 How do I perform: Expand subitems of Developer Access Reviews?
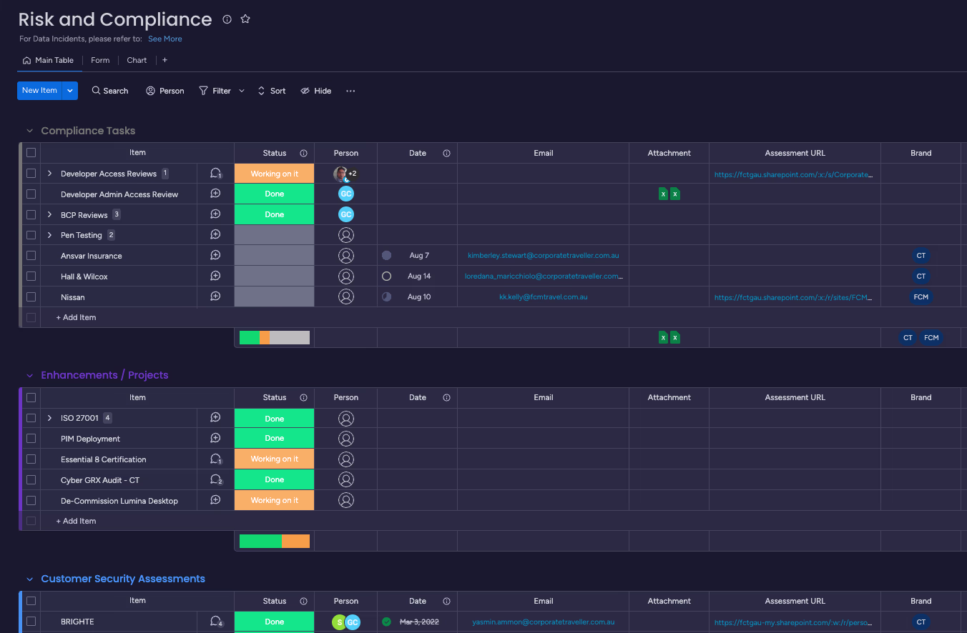click(49, 174)
